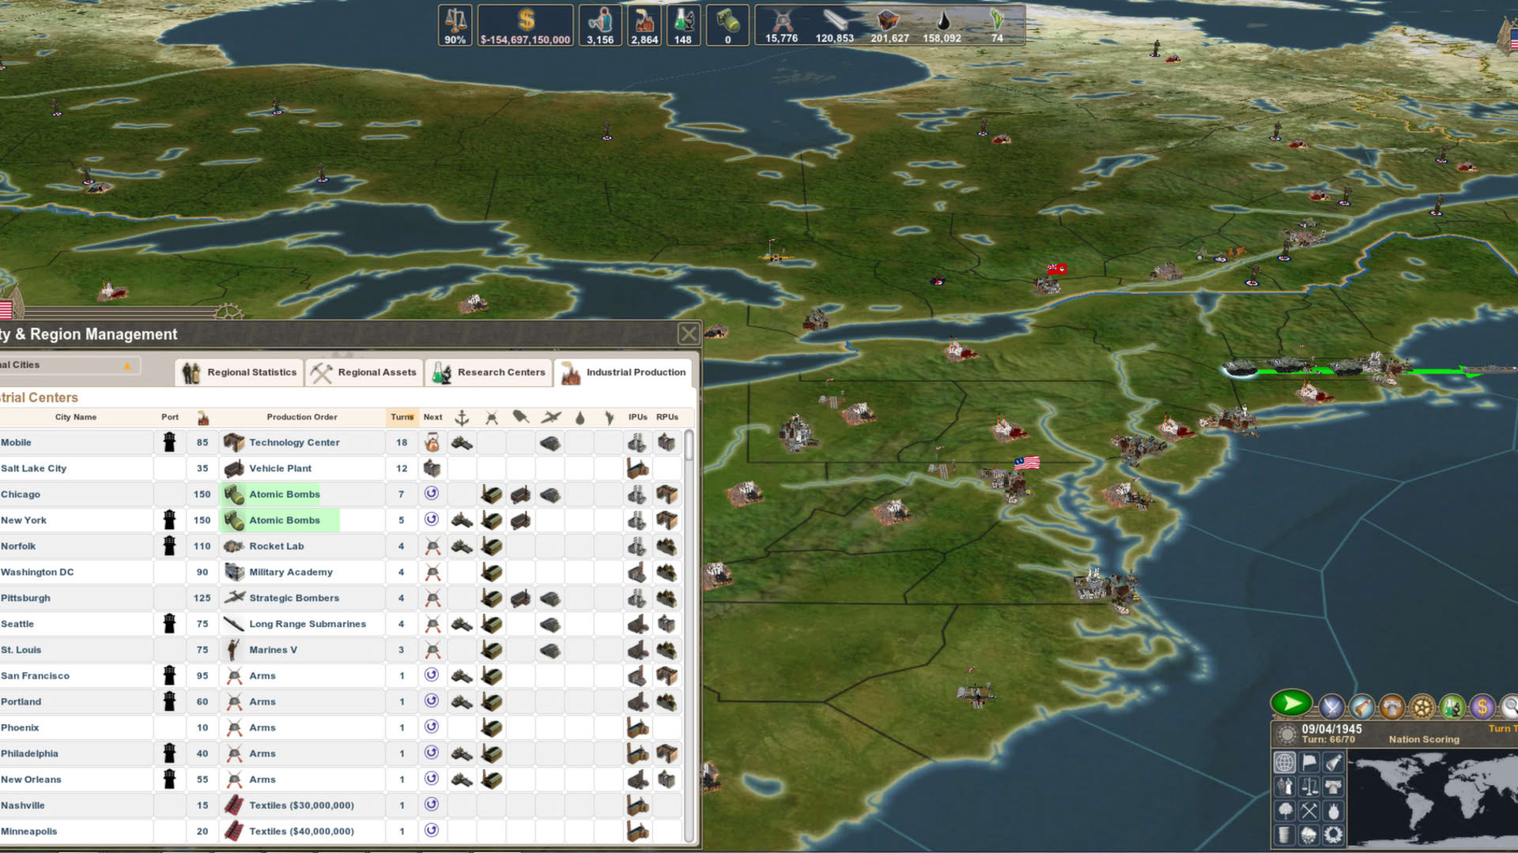Open the military crossed swords panel
The image size is (1518, 853).
(x=1331, y=706)
